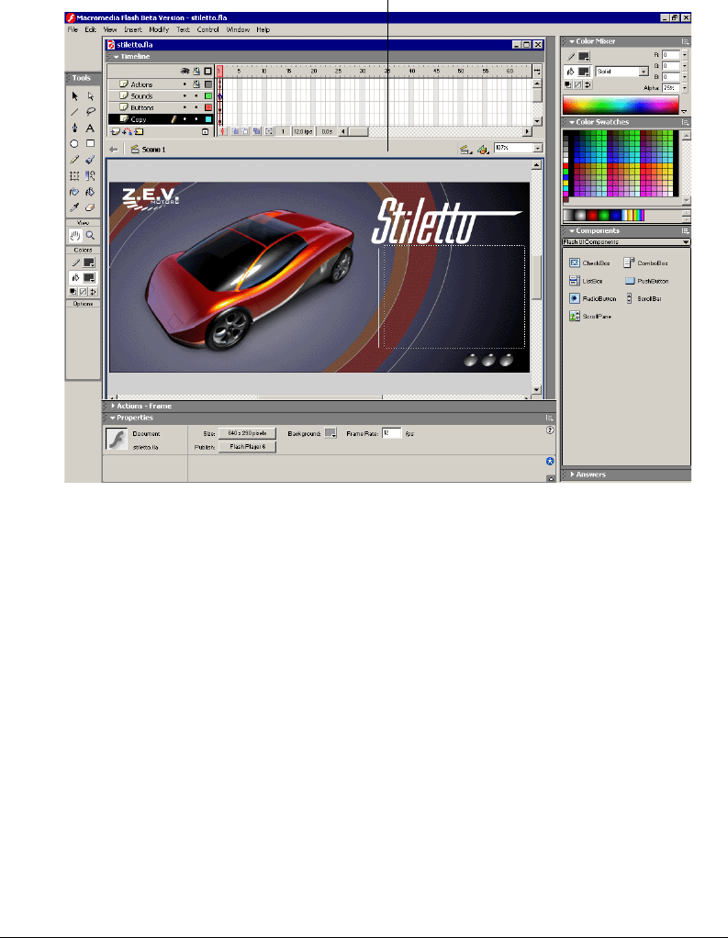Open the Background color swatch in Properties
This screenshot has height=938, width=728.
pyautogui.click(x=330, y=433)
